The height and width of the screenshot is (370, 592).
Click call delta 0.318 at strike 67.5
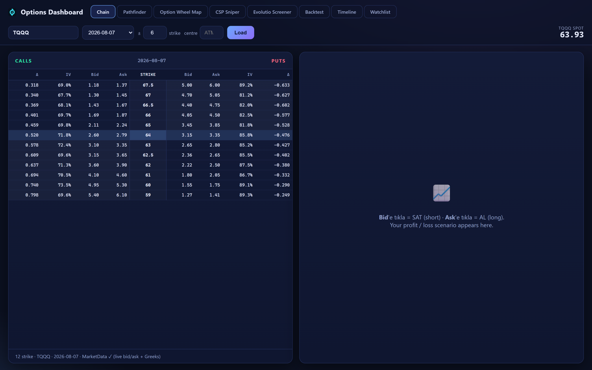(x=32, y=85)
